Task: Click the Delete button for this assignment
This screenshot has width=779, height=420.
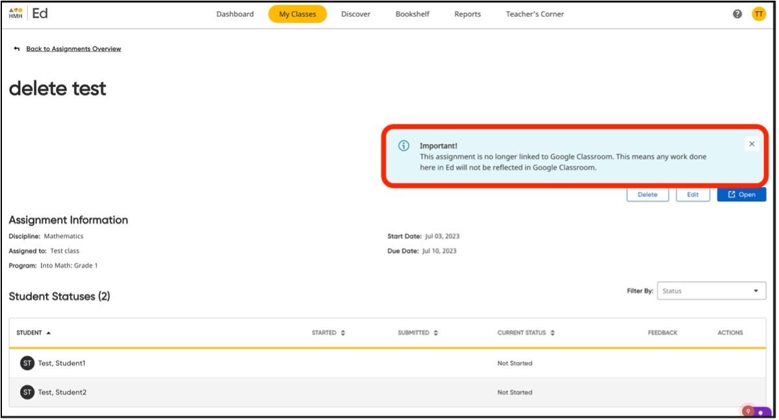Action: (647, 194)
